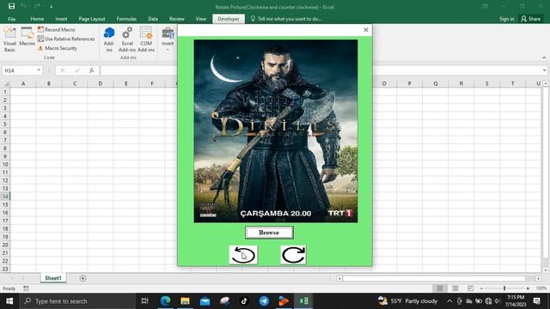550x309 pixels.
Task: Click the vertical scrollbar down arrow
Action: point(546,270)
